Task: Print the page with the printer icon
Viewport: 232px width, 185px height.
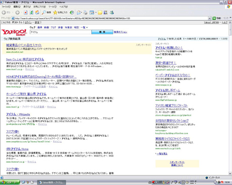Action: click(x=85, y=13)
